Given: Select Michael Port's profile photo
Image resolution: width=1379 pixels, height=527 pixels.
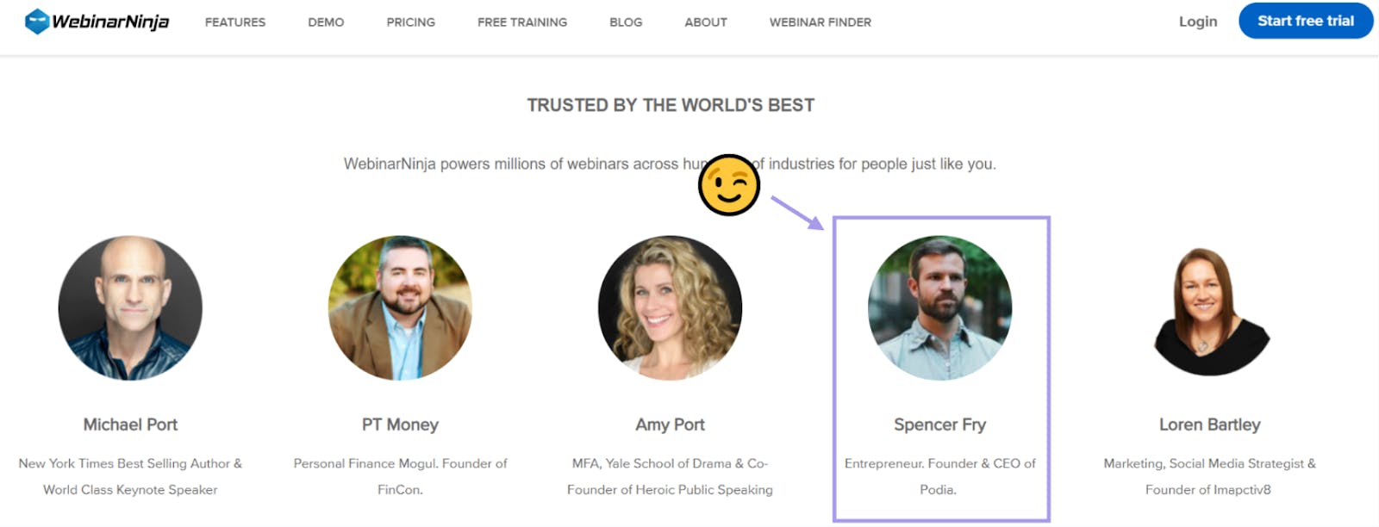Looking at the screenshot, I should [x=130, y=308].
